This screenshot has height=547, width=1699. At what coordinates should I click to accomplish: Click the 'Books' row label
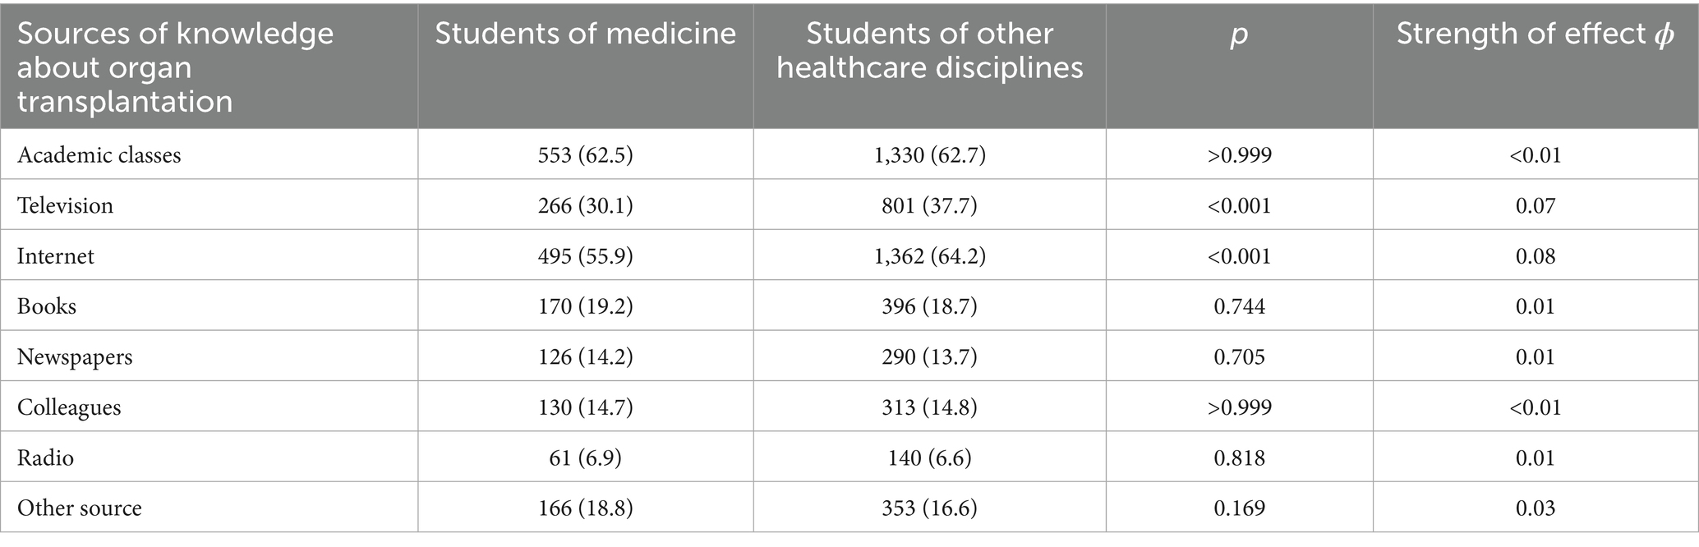coord(47,306)
